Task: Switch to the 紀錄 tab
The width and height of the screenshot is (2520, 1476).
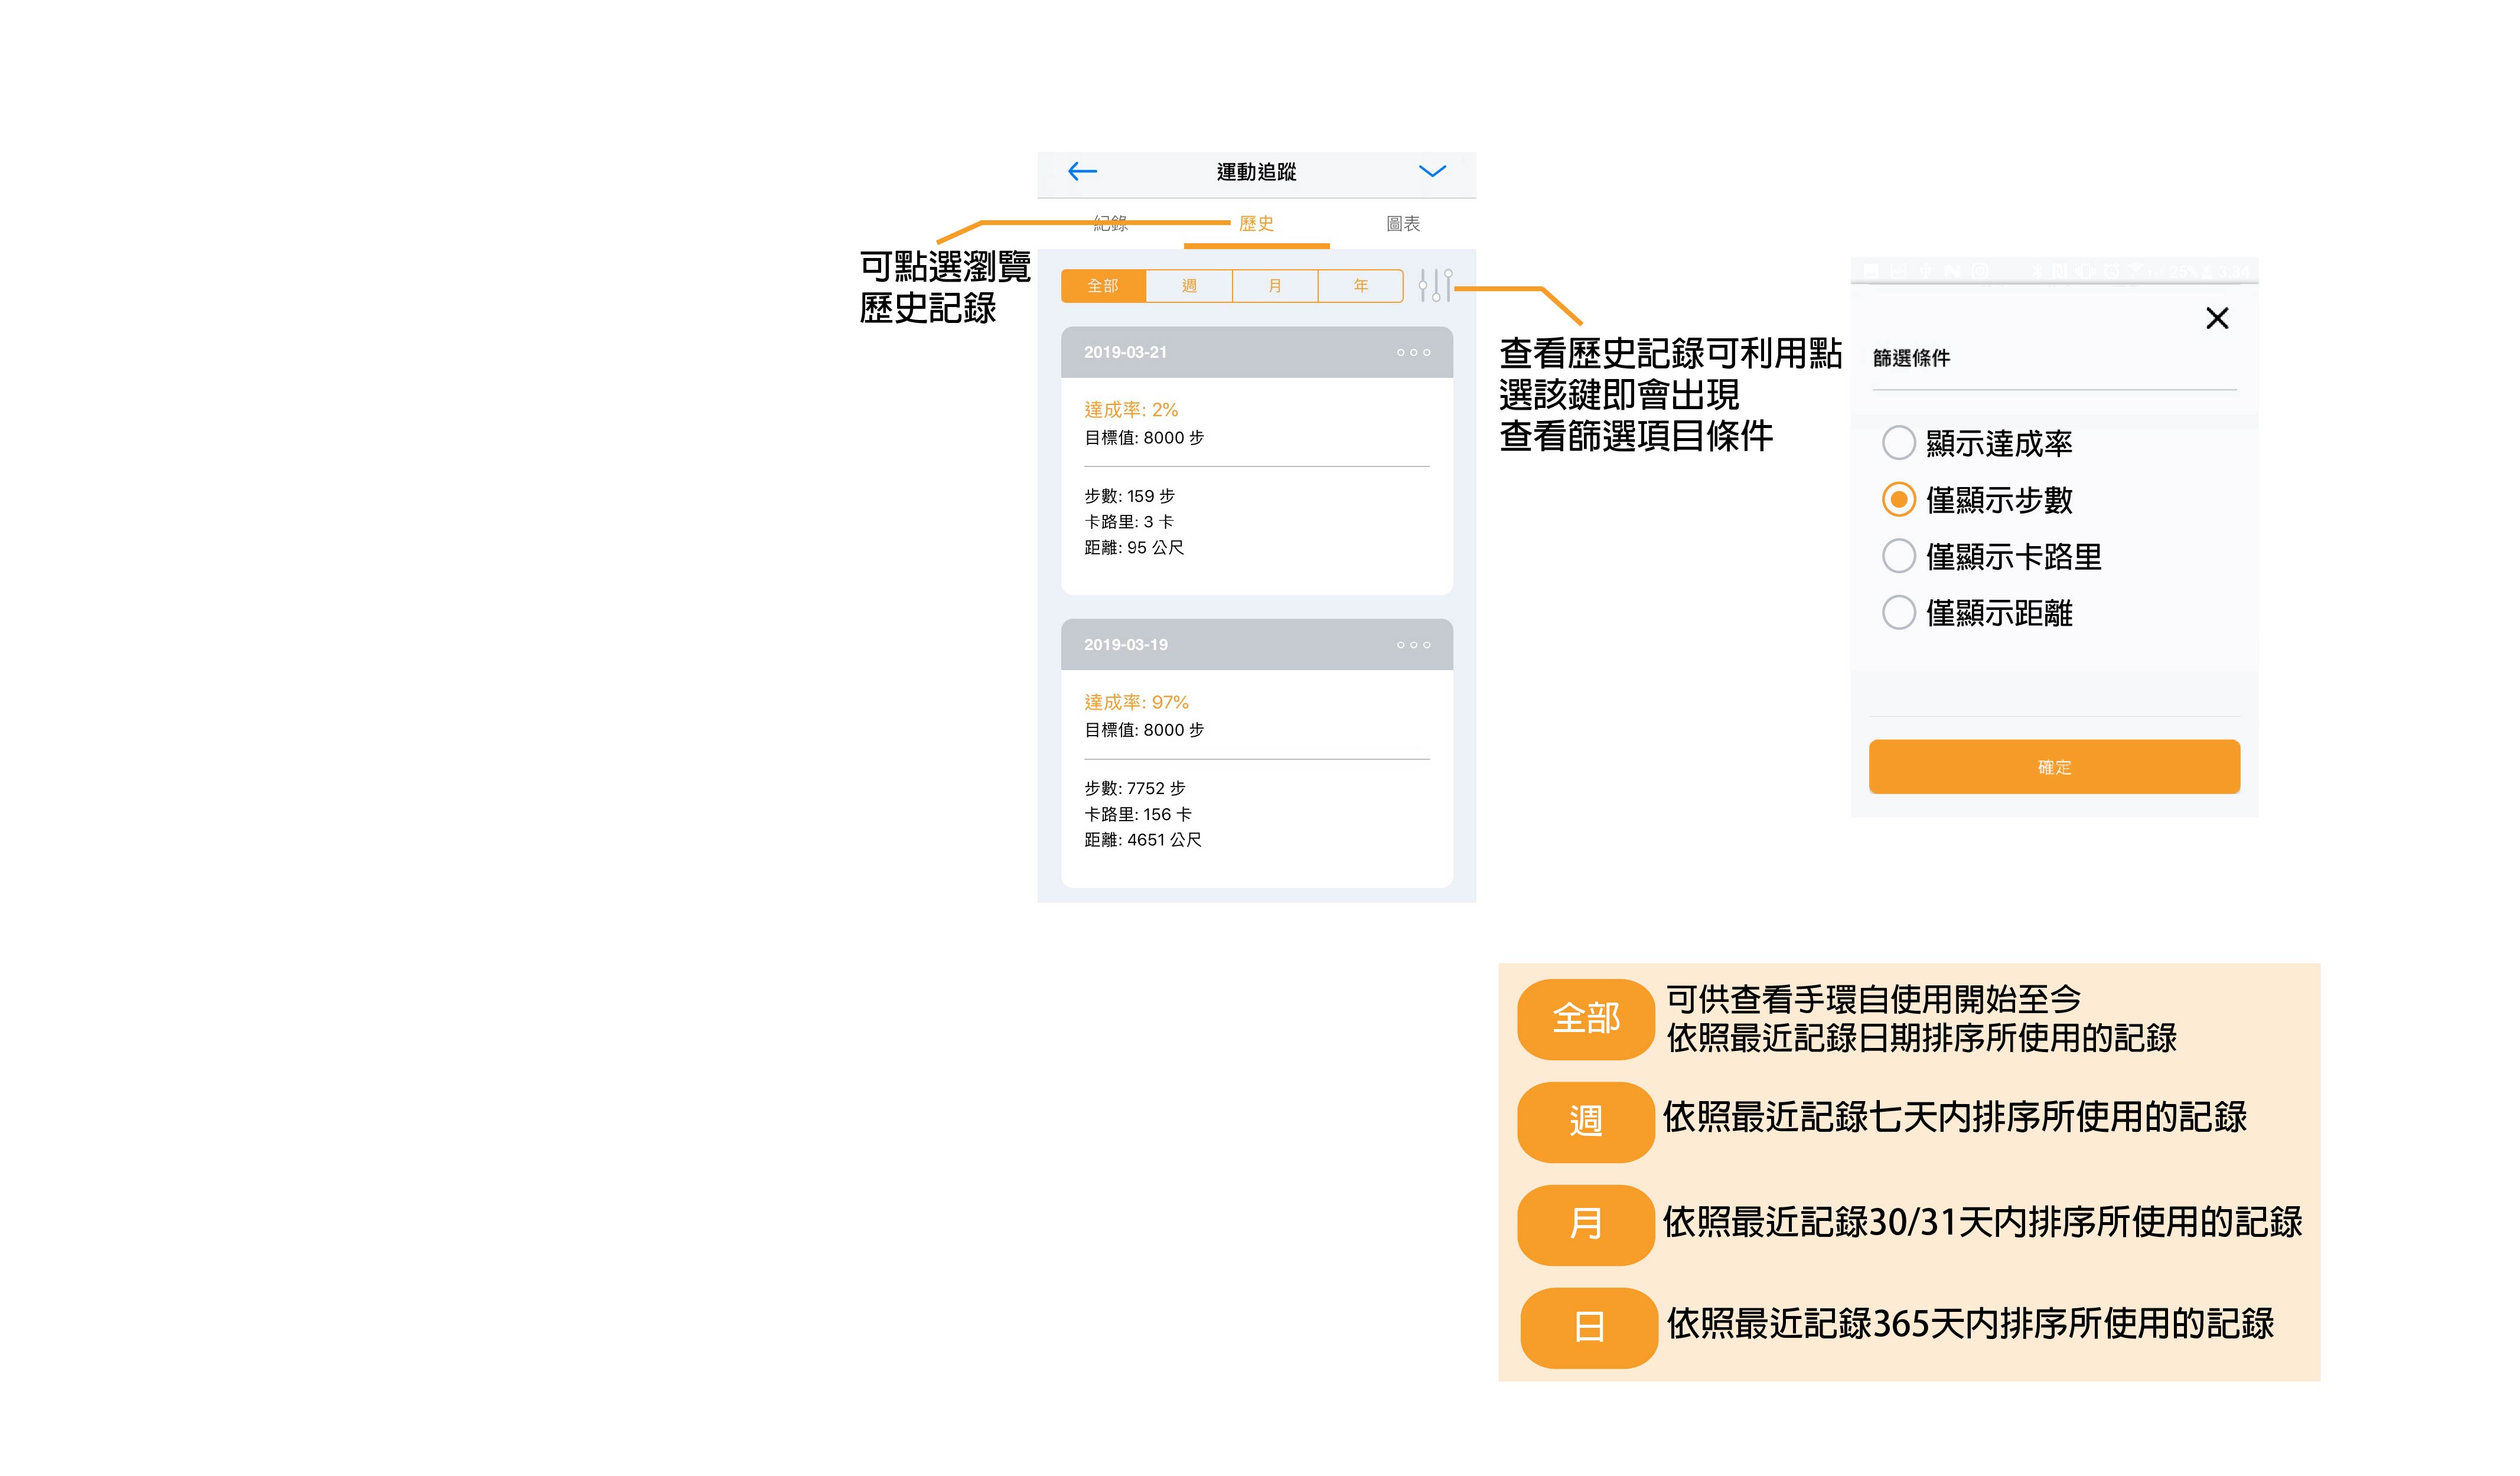Action: (x=1110, y=224)
